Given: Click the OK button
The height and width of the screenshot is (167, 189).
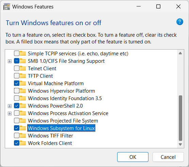Looking at the screenshot, I should pyautogui.click(x=133, y=157).
